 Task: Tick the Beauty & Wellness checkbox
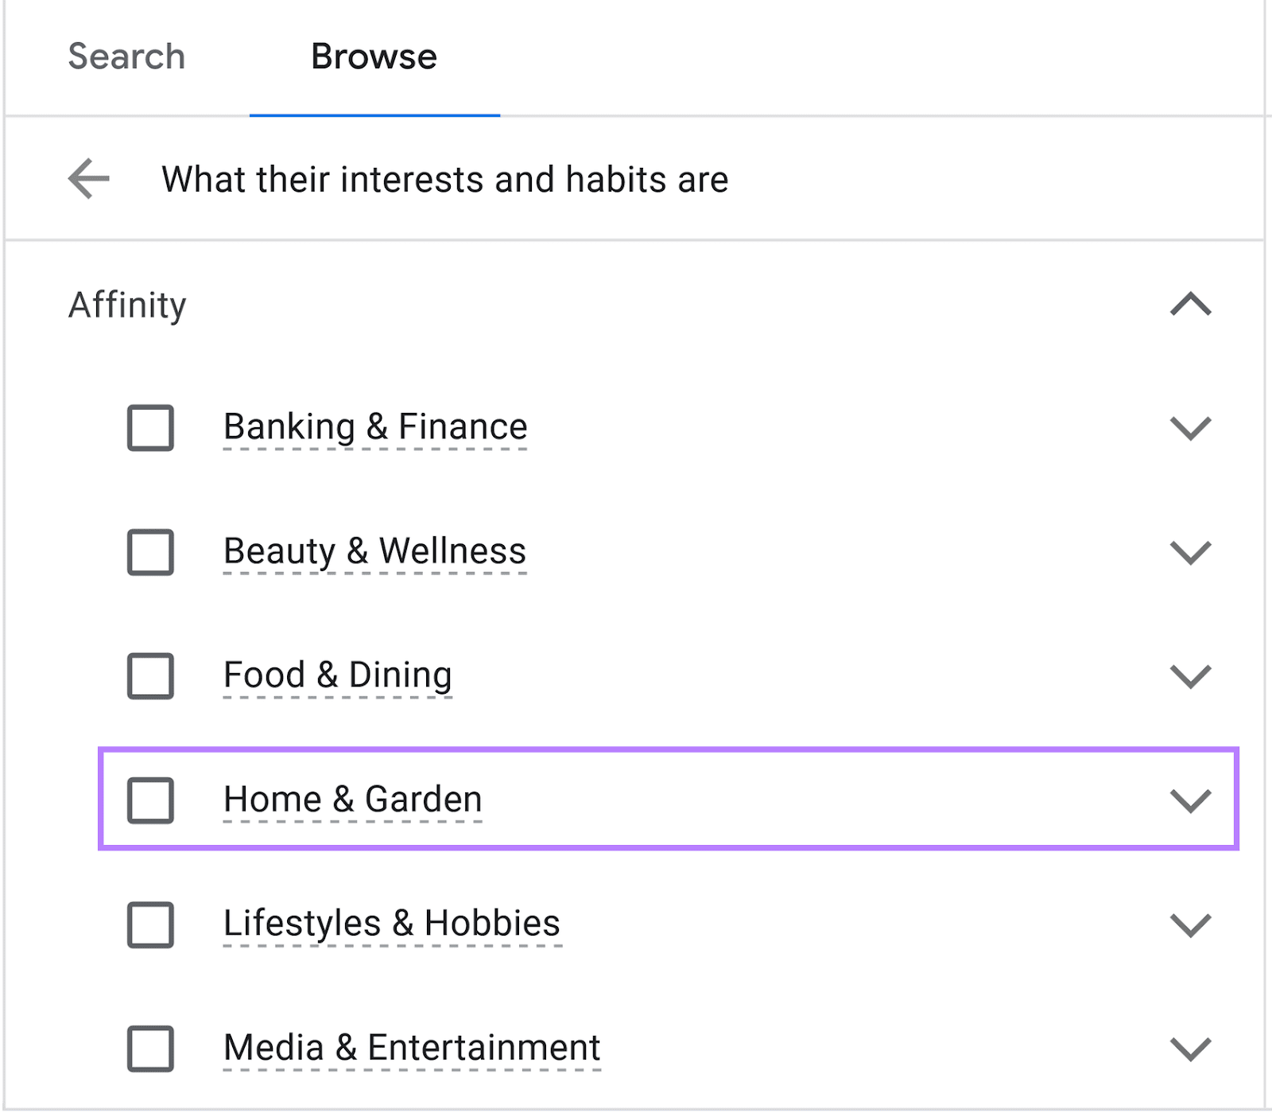pos(150,552)
